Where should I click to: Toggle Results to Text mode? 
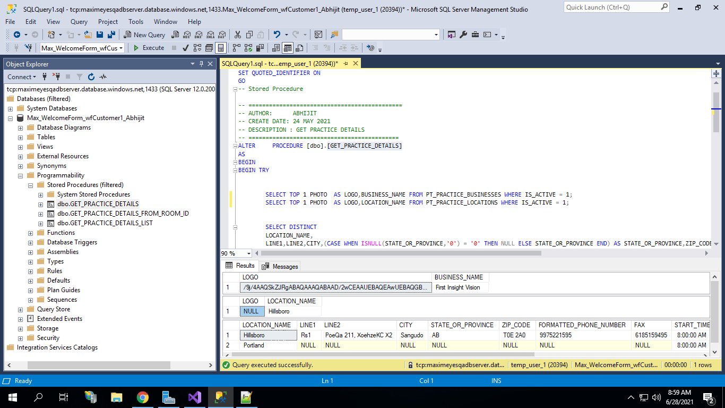point(276,48)
